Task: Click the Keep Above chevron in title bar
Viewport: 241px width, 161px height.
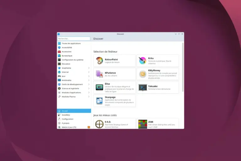Action: pos(179,34)
